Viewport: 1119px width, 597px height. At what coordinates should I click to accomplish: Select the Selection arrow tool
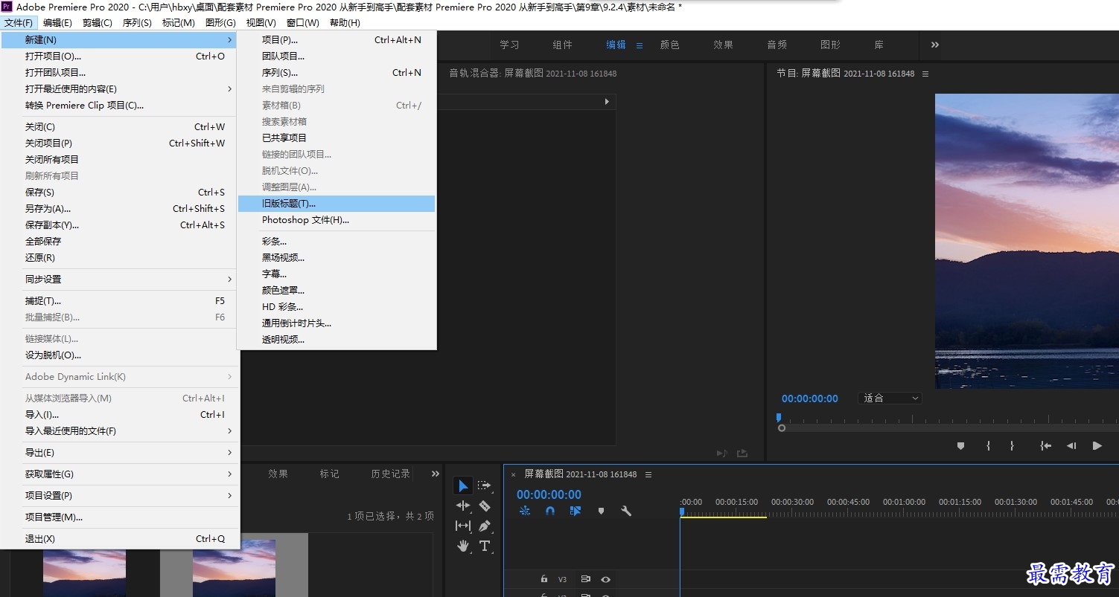coord(463,486)
